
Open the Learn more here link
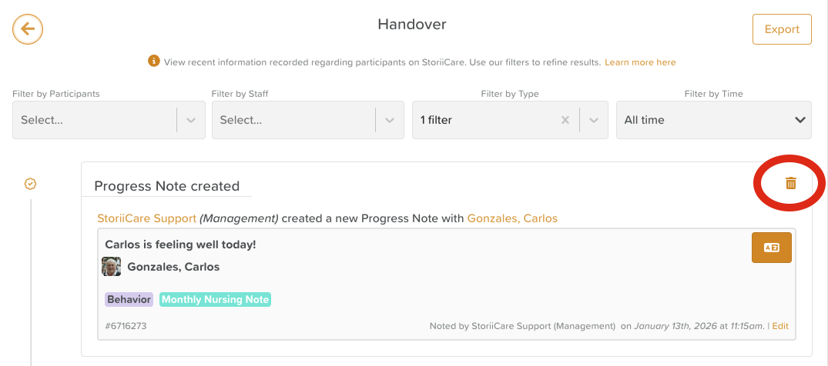[x=640, y=62]
